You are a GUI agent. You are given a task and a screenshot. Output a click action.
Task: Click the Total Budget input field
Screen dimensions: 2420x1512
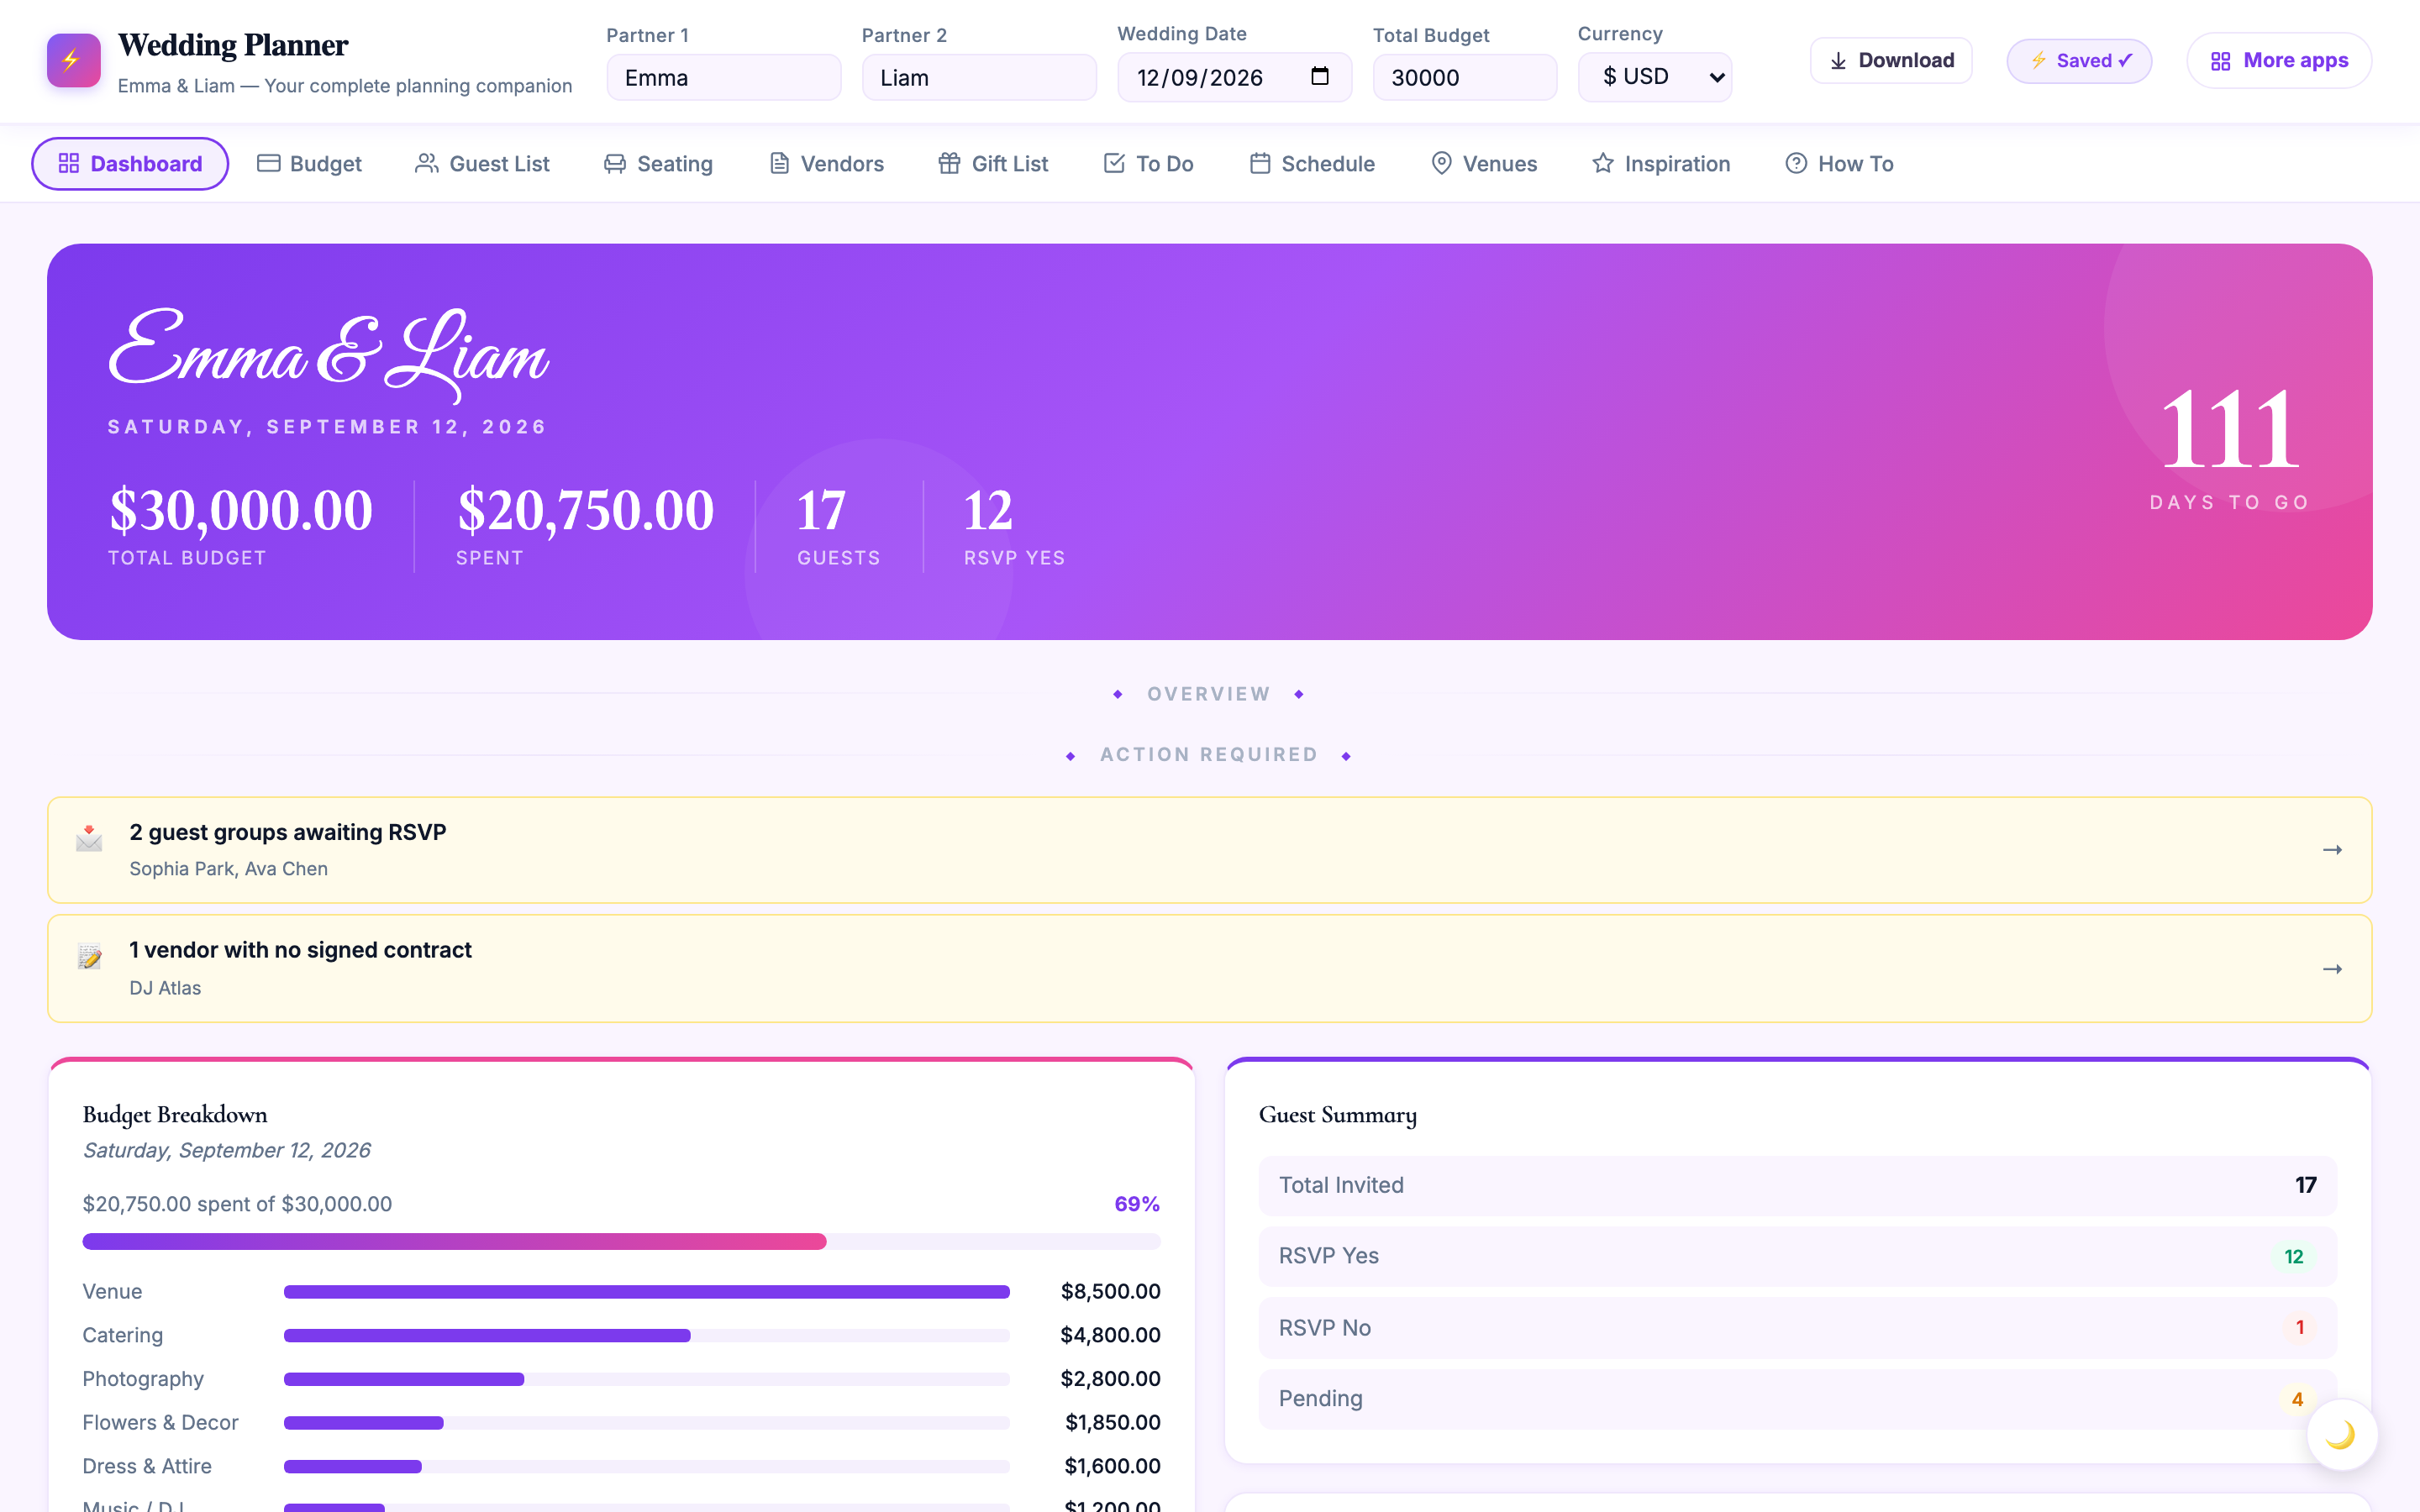coord(1465,77)
